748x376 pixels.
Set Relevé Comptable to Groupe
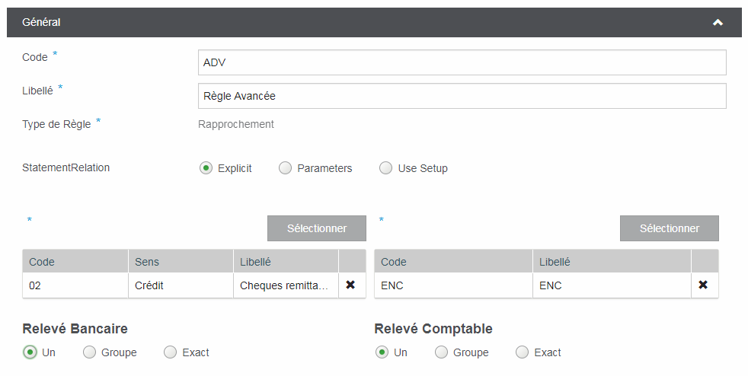pos(441,352)
